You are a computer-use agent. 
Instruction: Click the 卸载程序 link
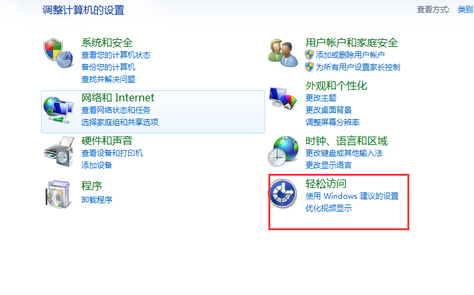[x=97, y=199]
